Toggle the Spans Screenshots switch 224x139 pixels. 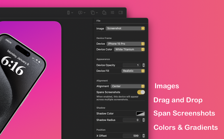[141, 92]
